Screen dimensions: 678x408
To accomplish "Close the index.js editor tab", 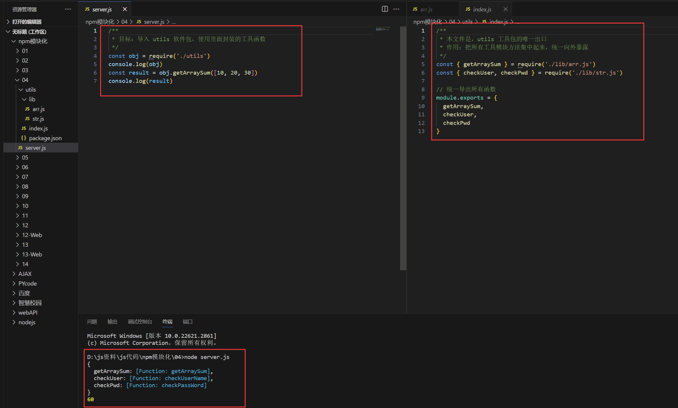I will [x=505, y=9].
